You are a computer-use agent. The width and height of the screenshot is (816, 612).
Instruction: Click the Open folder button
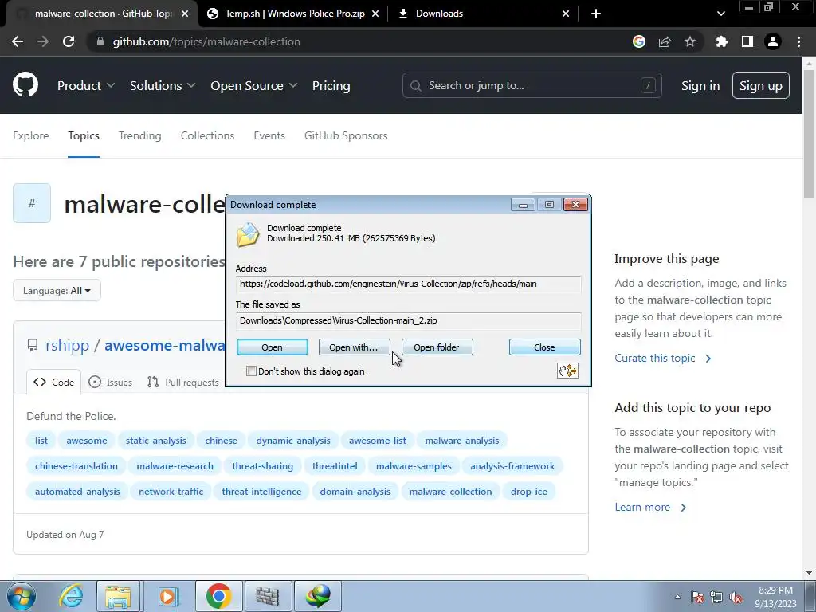pyautogui.click(x=437, y=347)
